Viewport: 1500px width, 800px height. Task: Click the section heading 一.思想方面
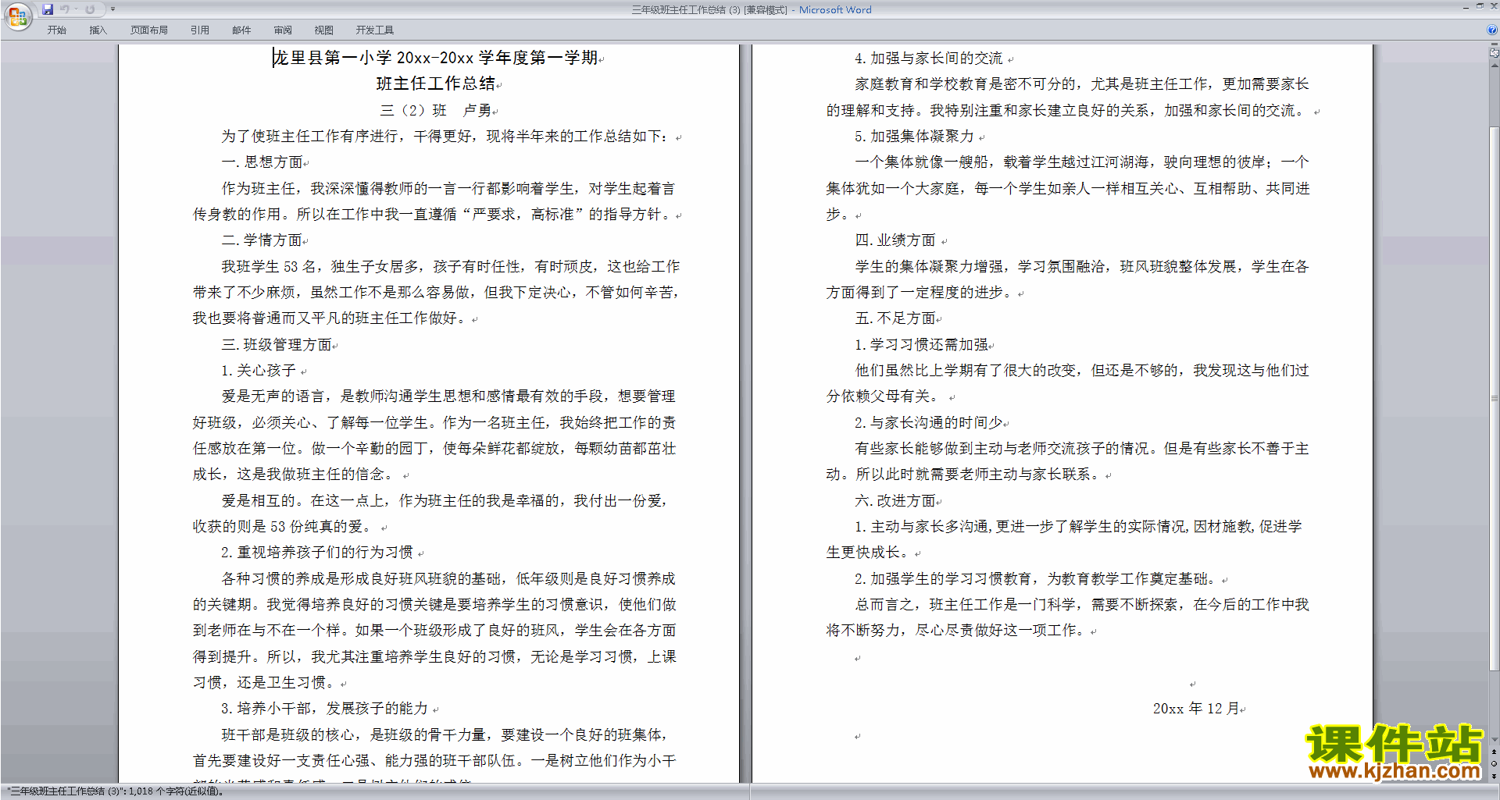pos(262,162)
